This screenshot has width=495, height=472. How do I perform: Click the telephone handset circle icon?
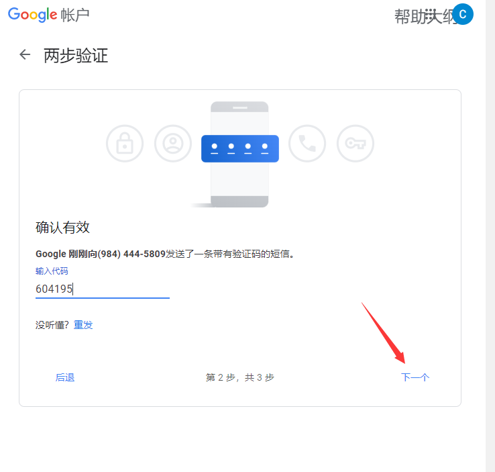[x=307, y=144]
